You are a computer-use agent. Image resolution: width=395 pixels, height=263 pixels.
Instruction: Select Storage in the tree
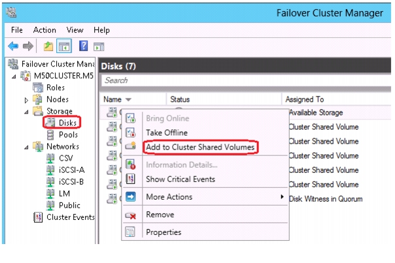(x=60, y=111)
